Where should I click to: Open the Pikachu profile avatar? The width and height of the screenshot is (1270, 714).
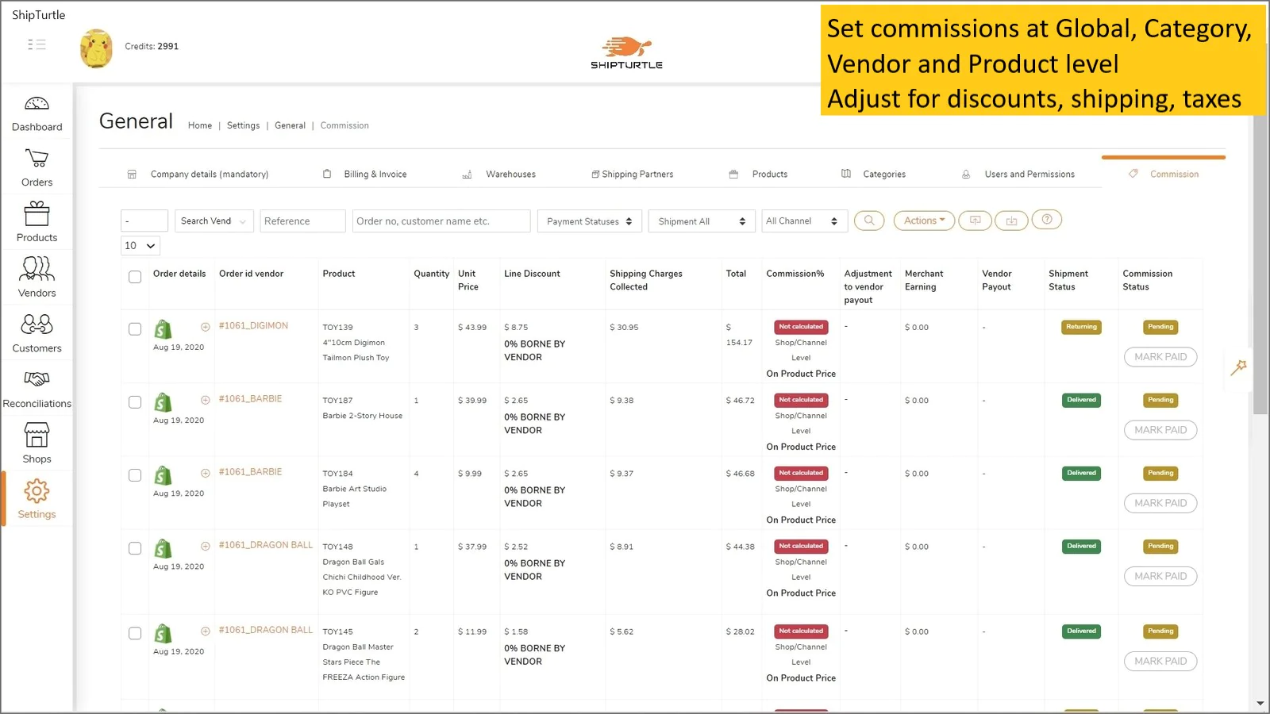(96, 48)
